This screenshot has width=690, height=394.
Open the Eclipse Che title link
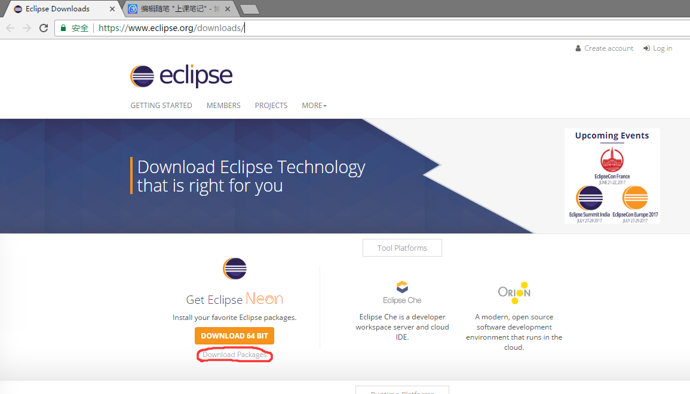coord(402,300)
